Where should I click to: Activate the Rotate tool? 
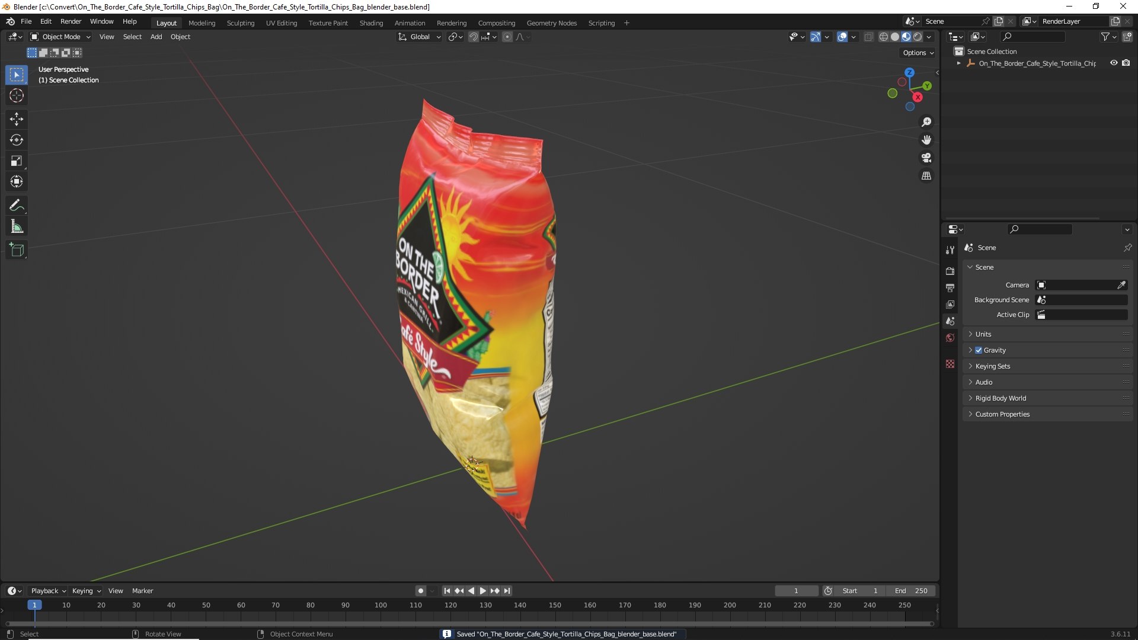coord(17,140)
